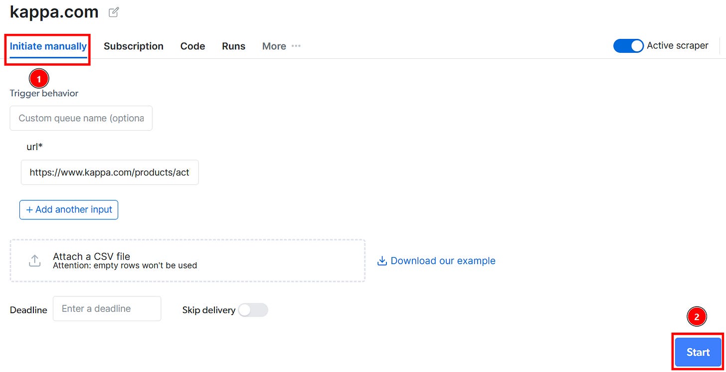Select the Enter a deadline field
The height and width of the screenshot is (372, 726).
tap(107, 309)
